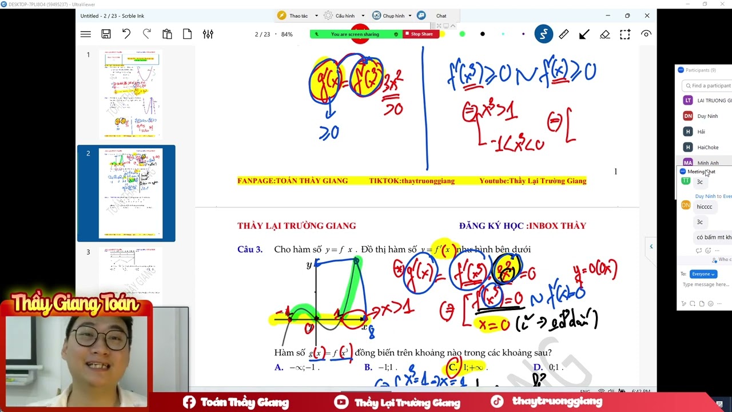
Task: Click the Cấu hình gear icon
Action: tap(328, 15)
